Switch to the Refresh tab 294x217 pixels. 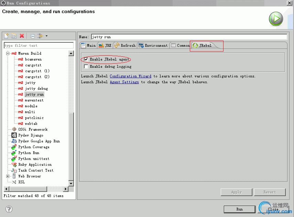click(125, 45)
